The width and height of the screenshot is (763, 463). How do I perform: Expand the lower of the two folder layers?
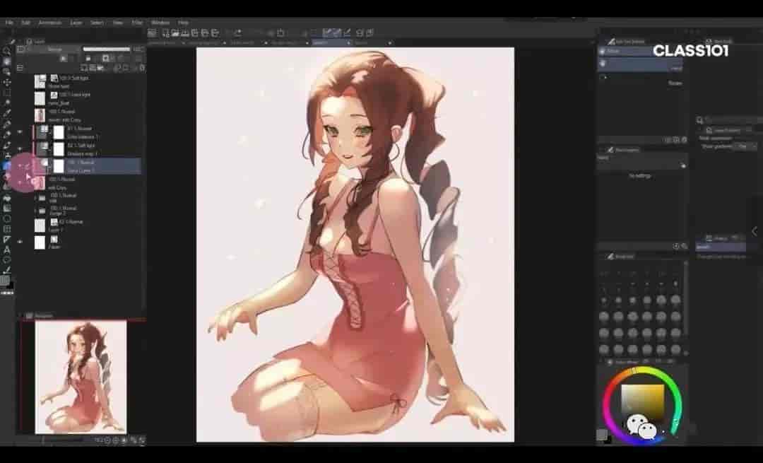(x=36, y=211)
